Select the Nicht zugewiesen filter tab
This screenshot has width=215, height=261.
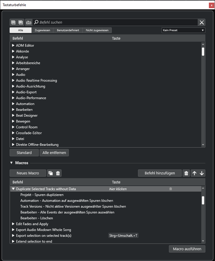tap(97, 30)
